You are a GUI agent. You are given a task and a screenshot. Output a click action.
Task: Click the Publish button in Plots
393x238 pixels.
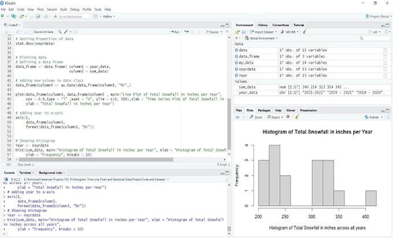click(372, 117)
